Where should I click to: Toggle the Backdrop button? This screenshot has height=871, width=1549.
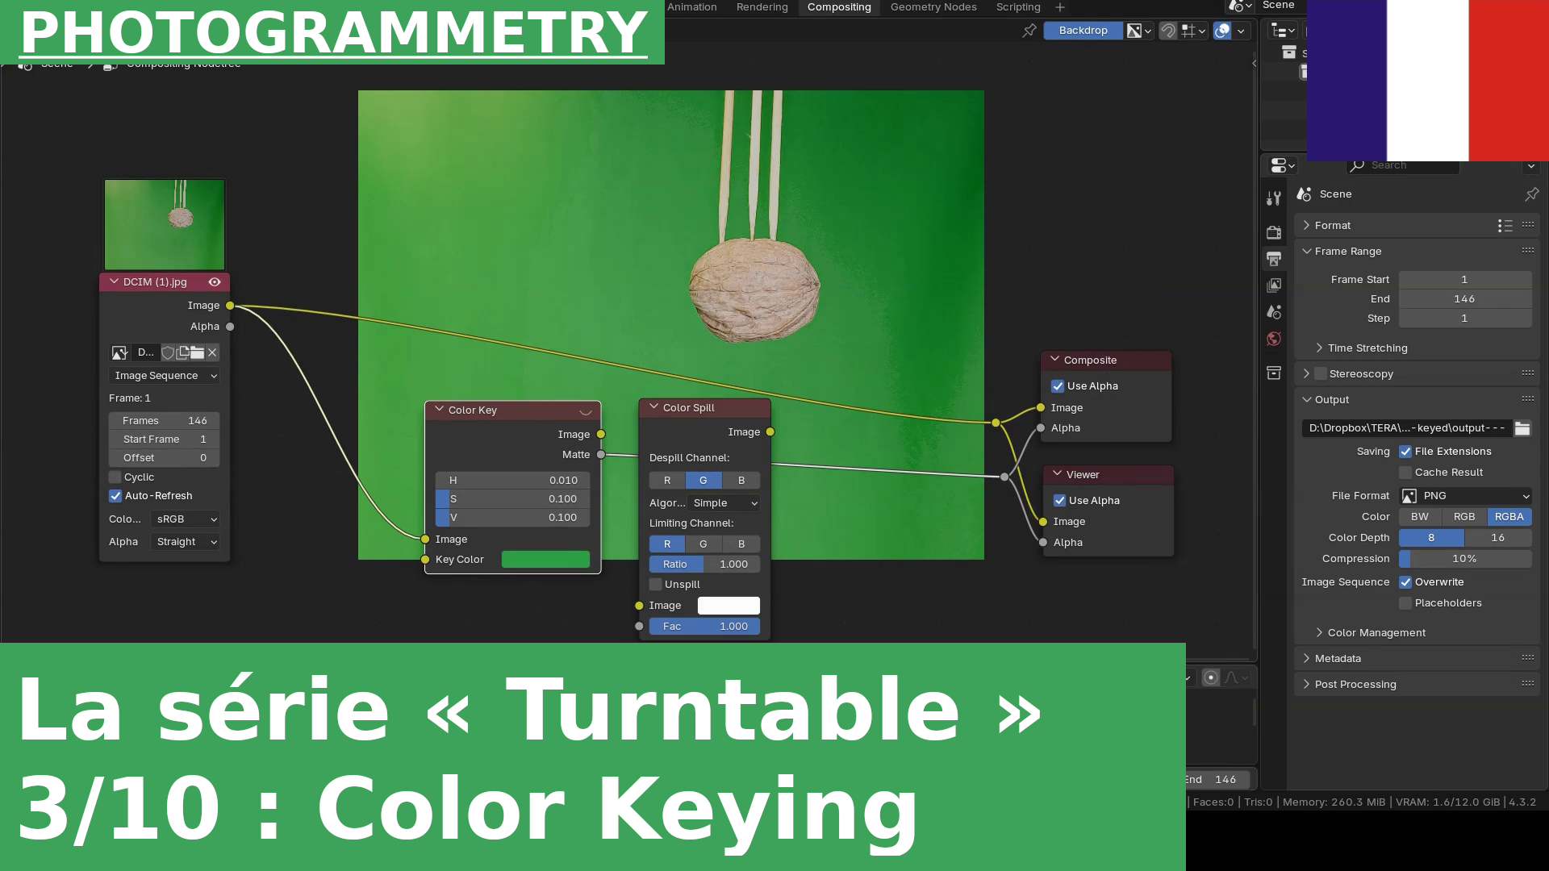1083,31
